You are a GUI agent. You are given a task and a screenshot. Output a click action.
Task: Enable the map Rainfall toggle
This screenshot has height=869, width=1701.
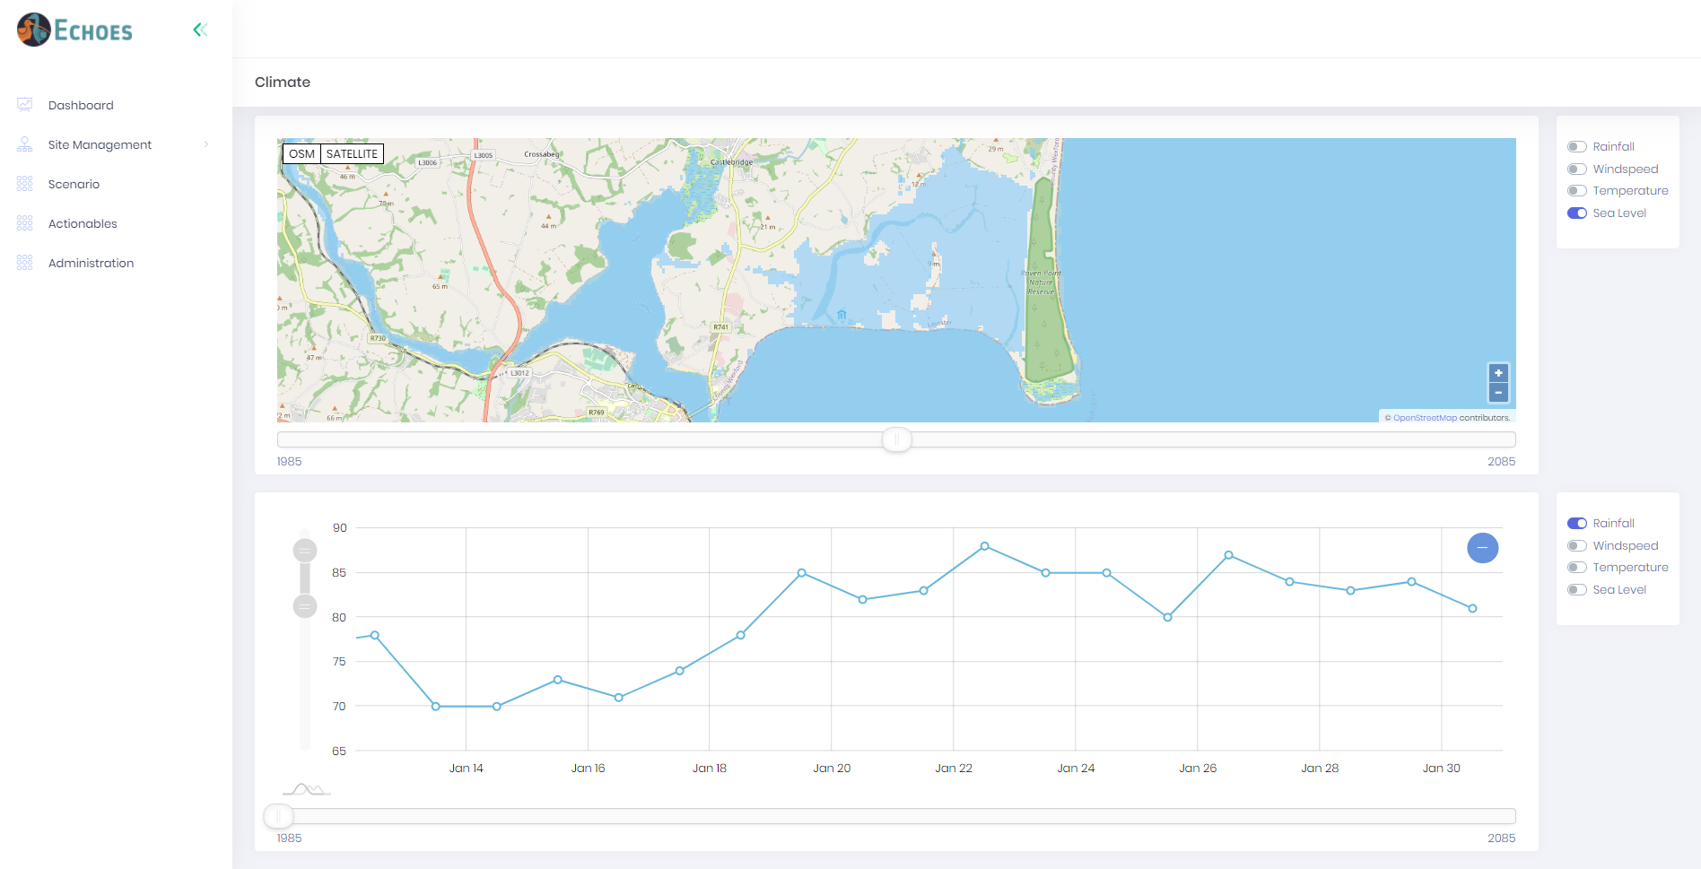(x=1576, y=147)
